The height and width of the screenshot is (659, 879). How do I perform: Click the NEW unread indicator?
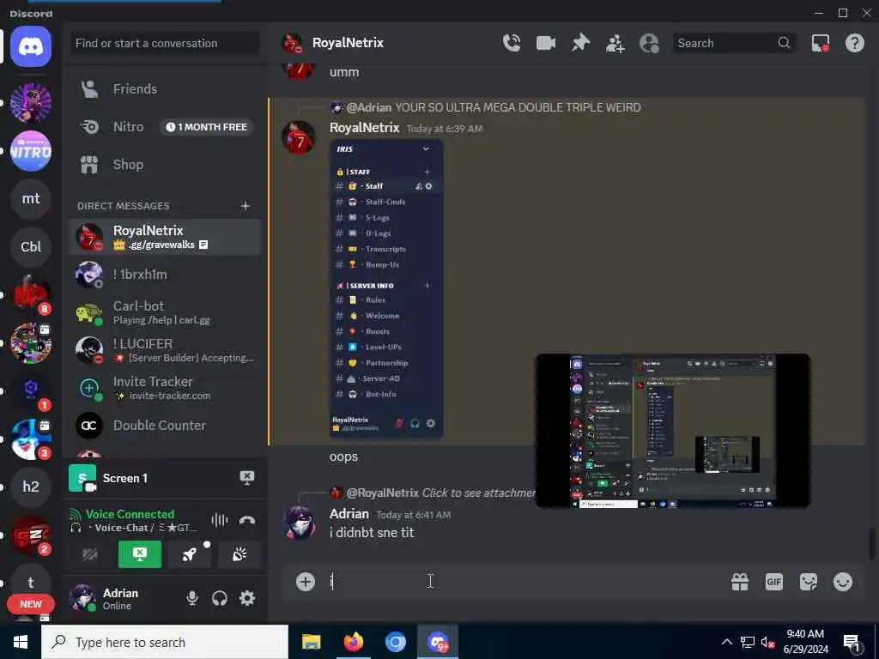pyautogui.click(x=31, y=604)
